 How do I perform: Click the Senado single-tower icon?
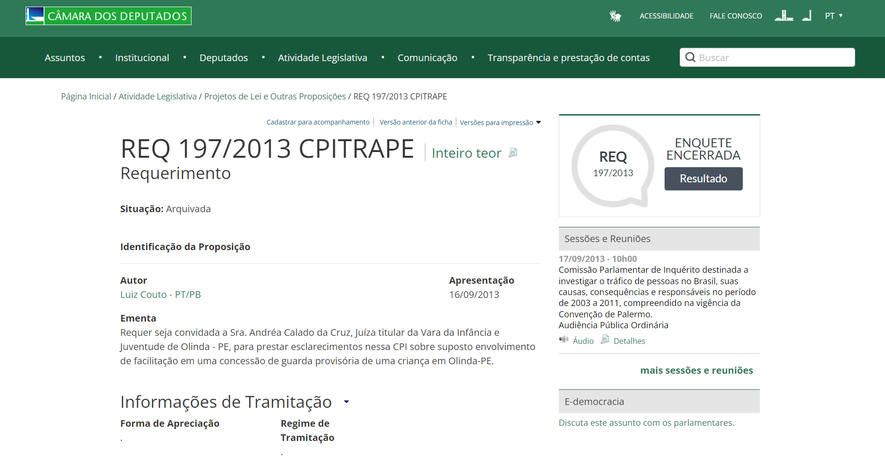click(807, 16)
